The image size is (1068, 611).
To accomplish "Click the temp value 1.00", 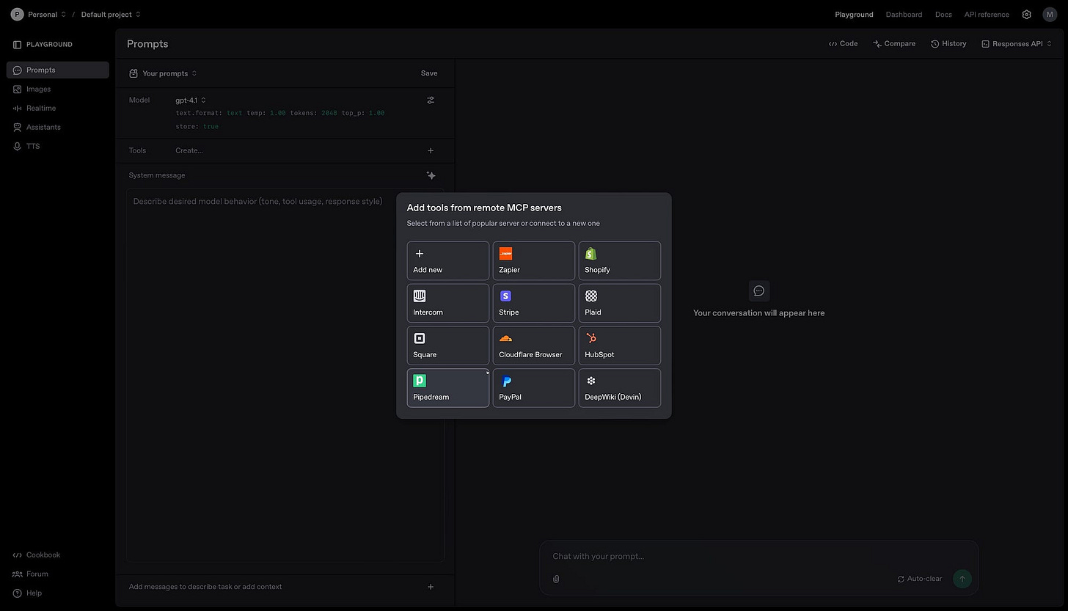I will pyautogui.click(x=278, y=114).
